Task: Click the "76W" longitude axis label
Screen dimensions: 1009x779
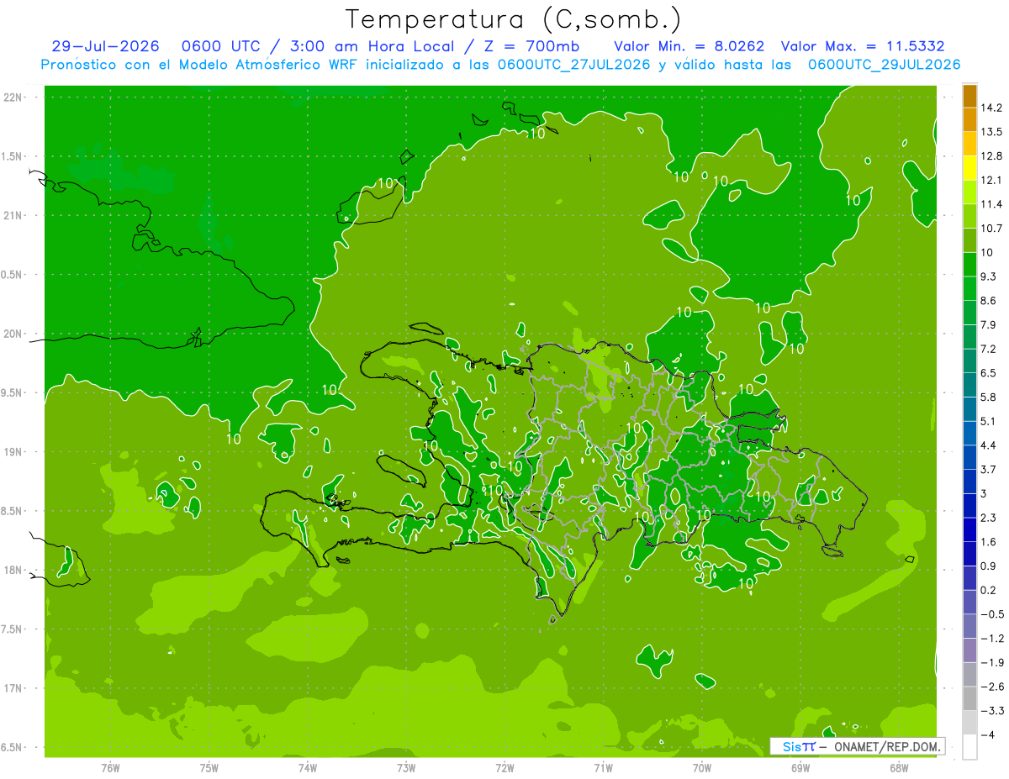Action: 110,767
